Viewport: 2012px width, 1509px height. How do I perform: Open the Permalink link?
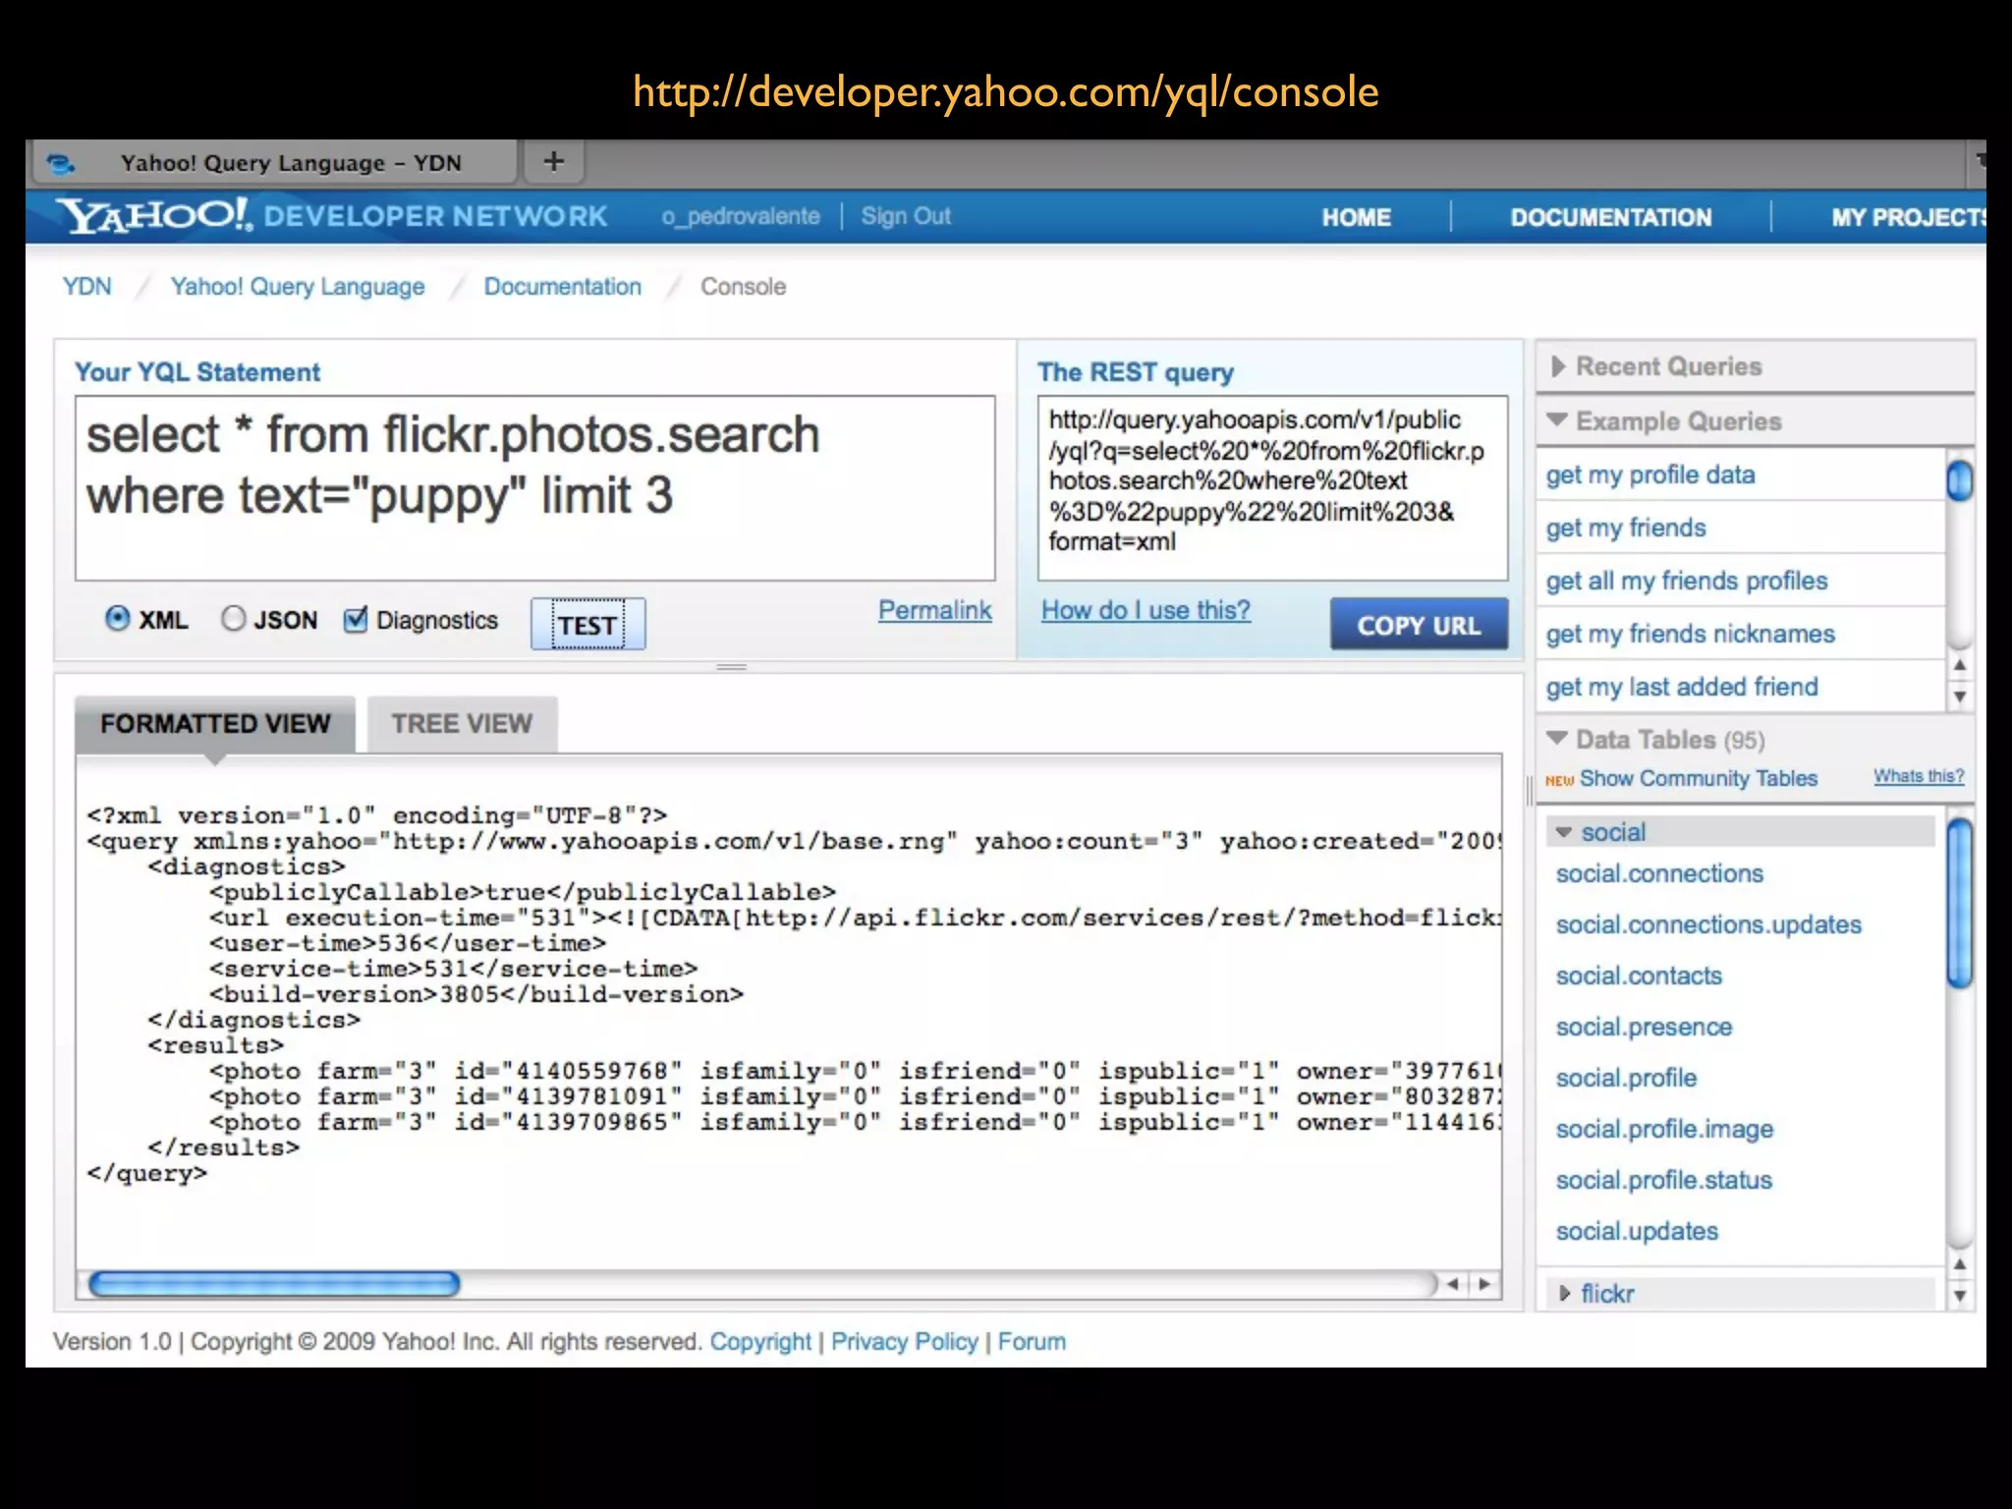pyautogui.click(x=934, y=610)
